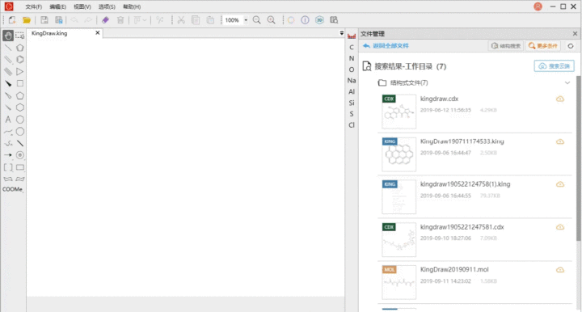The image size is (582, 312).
Task: Select the rectangular marquee selection tool
Action: [20, 36]
